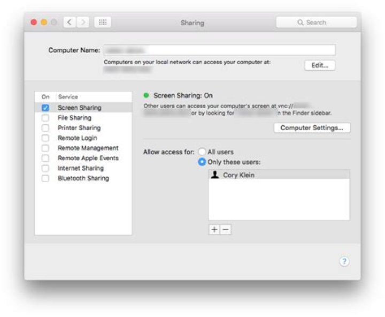Add a user with the plus button

214,229
